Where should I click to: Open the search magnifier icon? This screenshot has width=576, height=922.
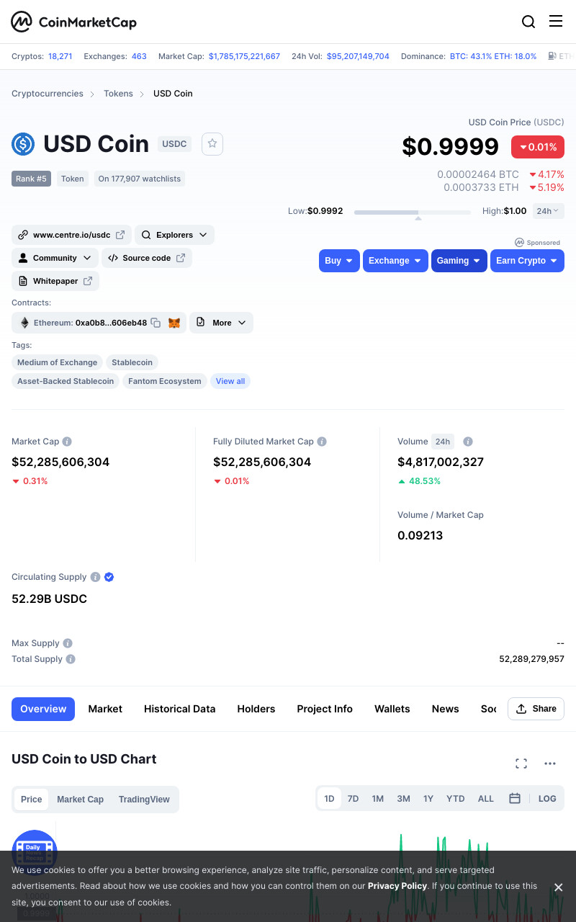pyautogui.click(x=528, y=22)
